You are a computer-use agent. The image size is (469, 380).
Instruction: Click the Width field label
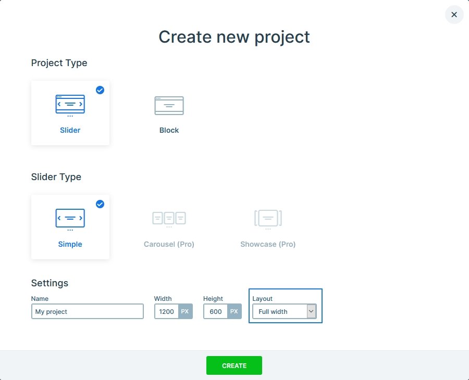click(x=163, y=299)
